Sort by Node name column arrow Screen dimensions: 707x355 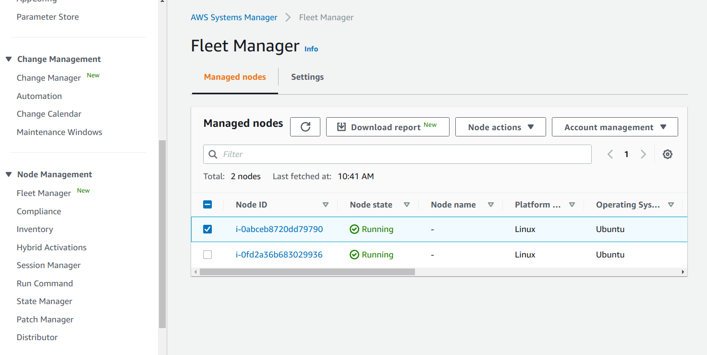(x=491, y=205)
